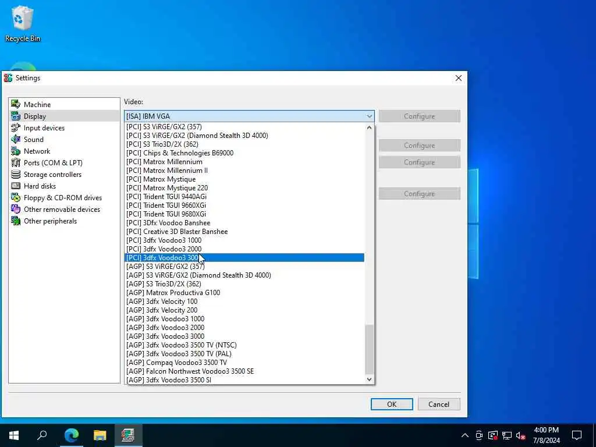Click the Network category icon
Viewport: 596px width, 447px height.
pyautogui.click(x=16, y=151)
